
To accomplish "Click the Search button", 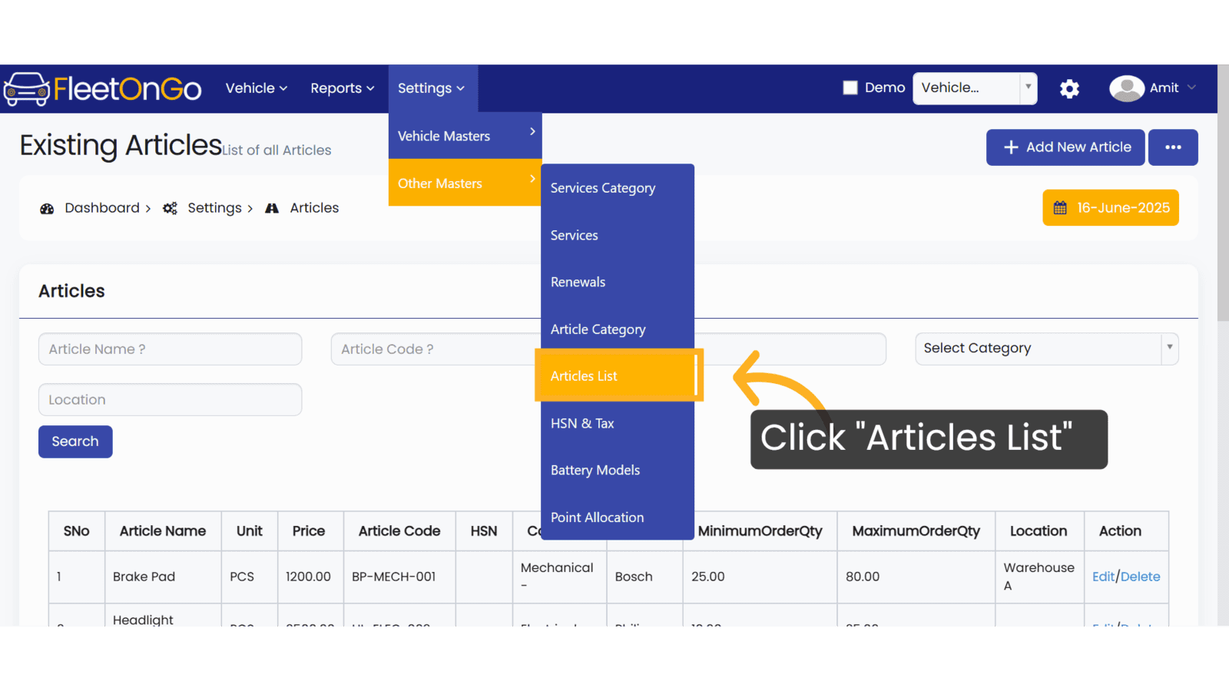I will pos(75,441).
